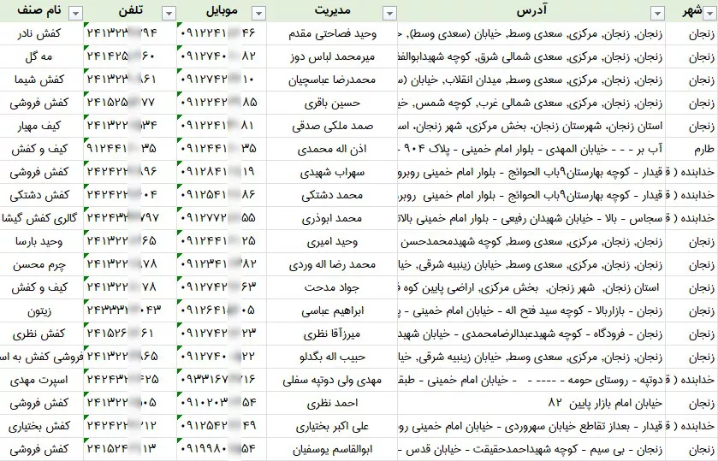
Task: Select the phone cell in احمد نظری row
Action: pyautogui.click(x=130, y=403)
